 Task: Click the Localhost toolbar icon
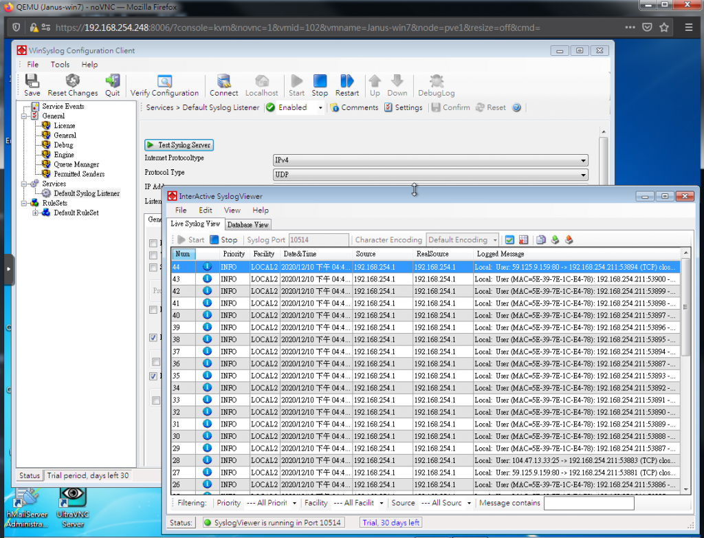[262, 81]
